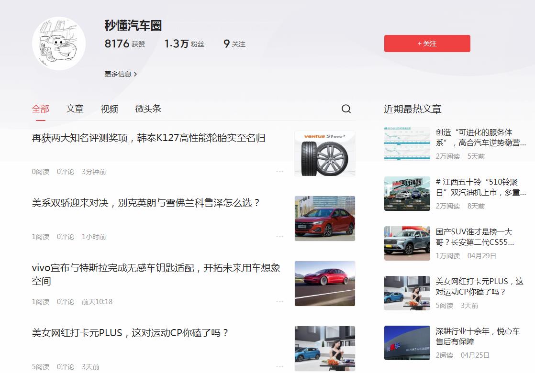Open the 秒懂汽车圈 avatar image
535x373 pixels.
(x=59, y=44)
